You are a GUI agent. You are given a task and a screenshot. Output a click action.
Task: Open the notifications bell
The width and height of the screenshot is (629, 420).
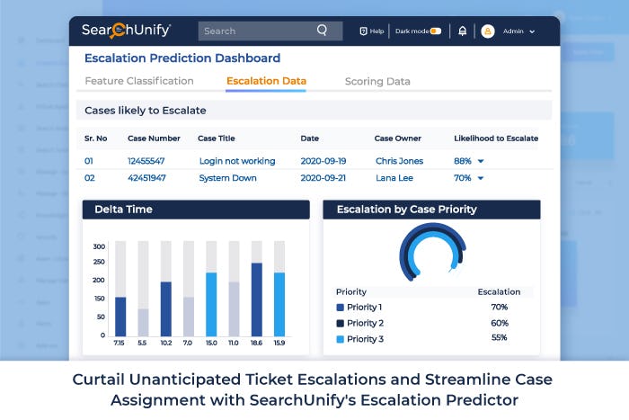click(x=462, y=31)
